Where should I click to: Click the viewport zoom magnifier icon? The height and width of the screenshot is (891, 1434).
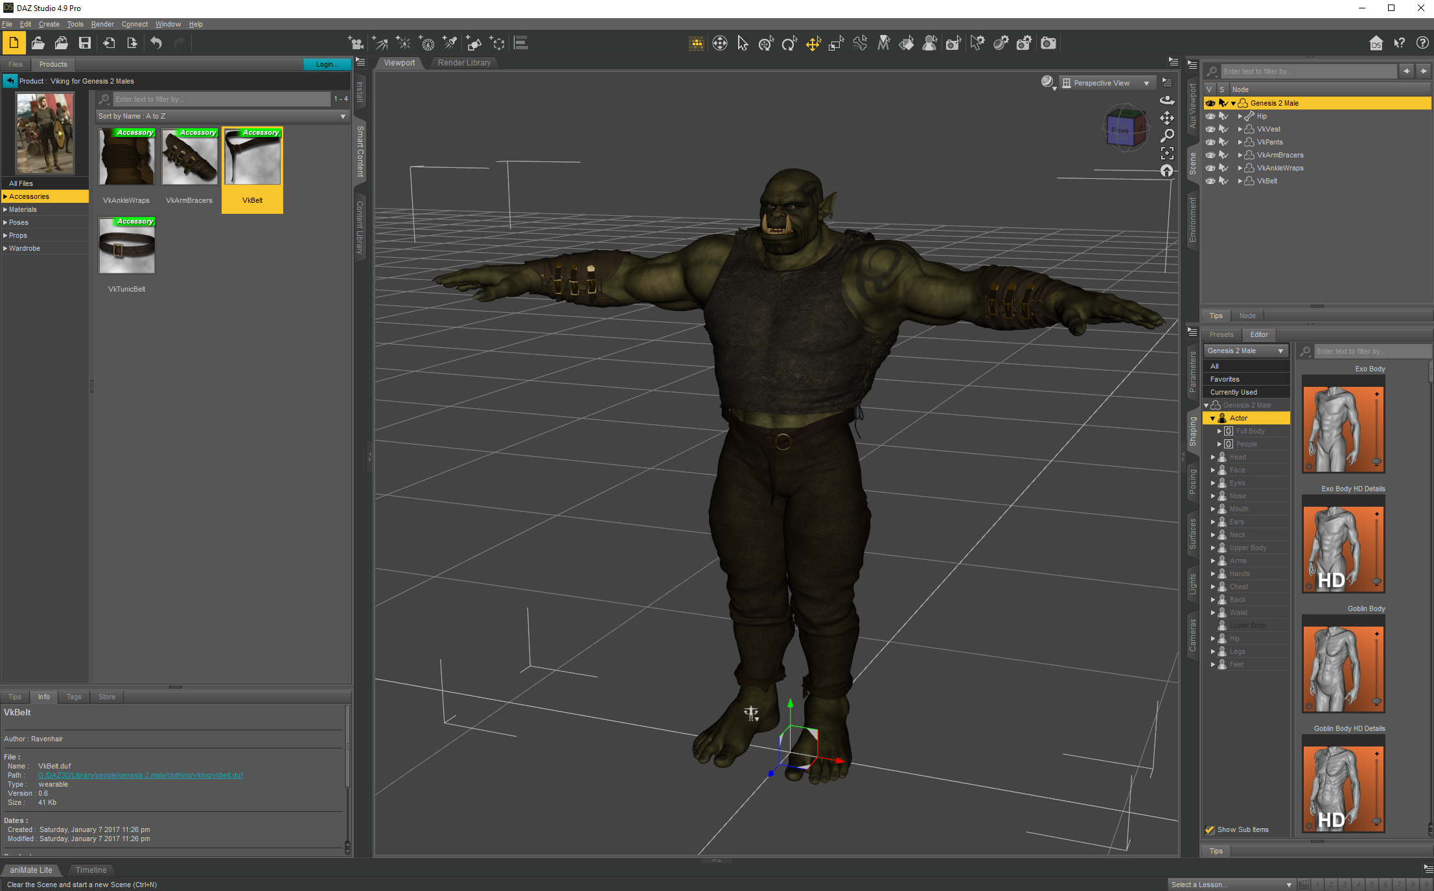tap(1167, 135)
